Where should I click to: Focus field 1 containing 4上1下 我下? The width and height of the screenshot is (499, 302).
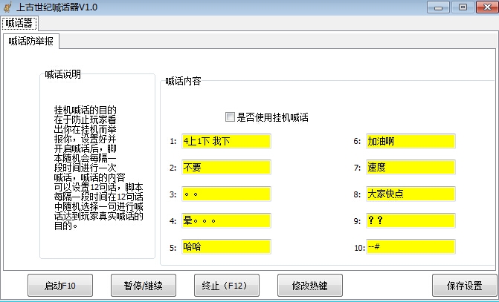point(226,141)
